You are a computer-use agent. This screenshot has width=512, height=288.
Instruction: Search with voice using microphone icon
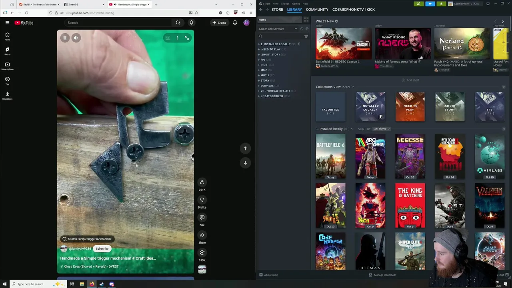pyautogui.click(x=192, y=23)
